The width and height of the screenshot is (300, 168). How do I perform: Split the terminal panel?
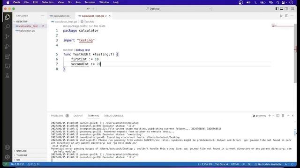pos(278,116)
